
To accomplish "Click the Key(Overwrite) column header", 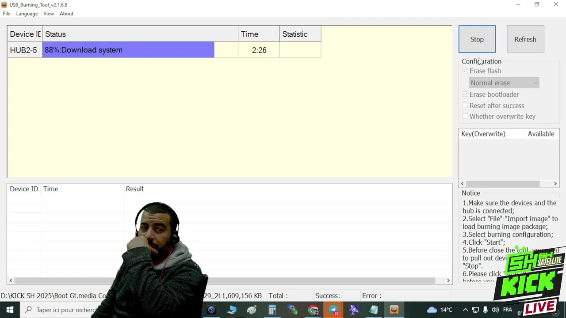I will (x=492, y=134).
